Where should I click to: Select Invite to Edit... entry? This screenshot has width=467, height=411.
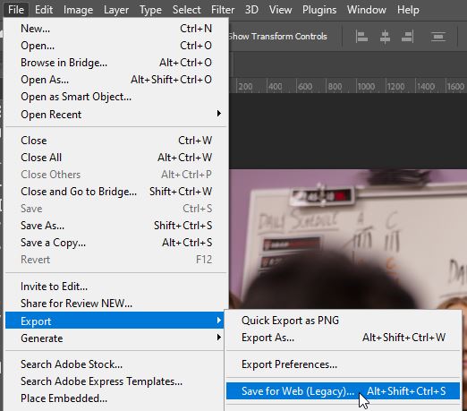tap(116, 287)
